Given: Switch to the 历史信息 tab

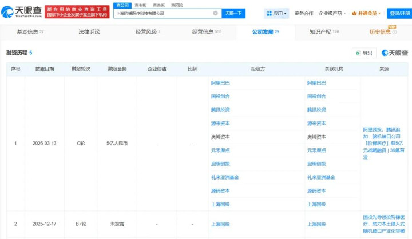Looking at the screenshot, I should [x=380, y=32].
